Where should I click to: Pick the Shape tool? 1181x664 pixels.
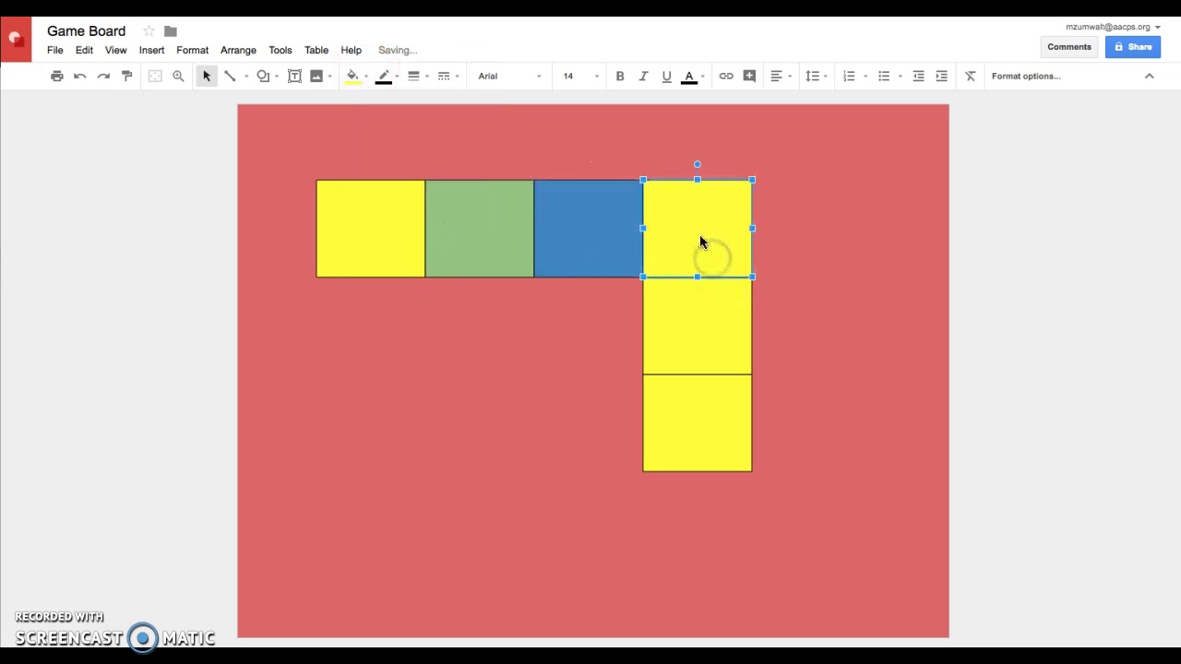262,76
